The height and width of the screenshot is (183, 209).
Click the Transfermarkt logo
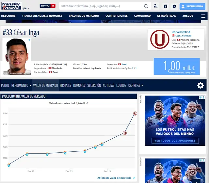click(x=11, y=6)
